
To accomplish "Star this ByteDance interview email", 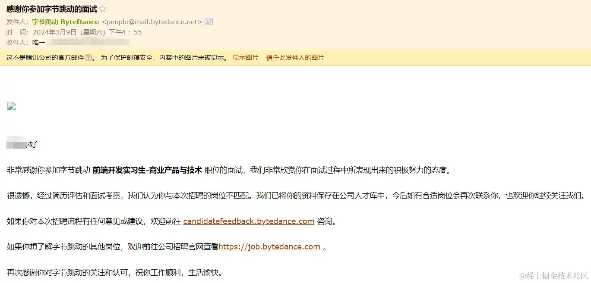I will [102, 9].
